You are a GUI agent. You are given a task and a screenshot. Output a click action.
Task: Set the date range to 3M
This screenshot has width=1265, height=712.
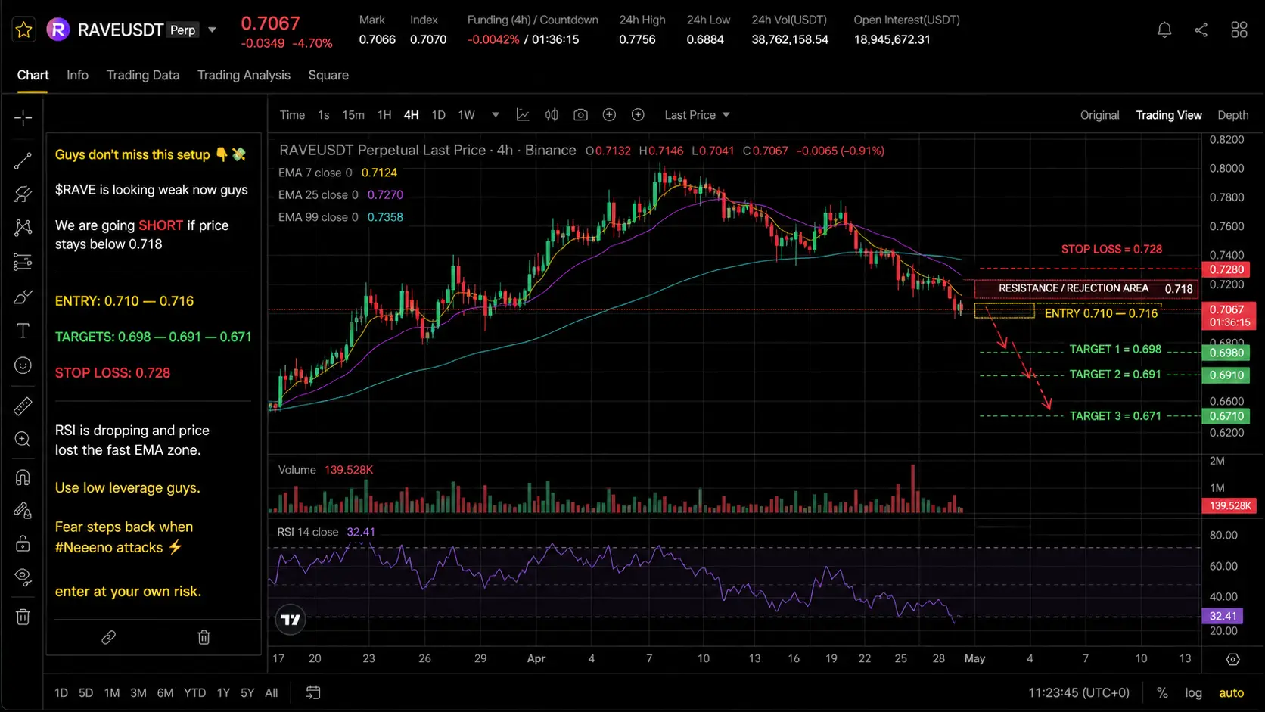[138, 693]
